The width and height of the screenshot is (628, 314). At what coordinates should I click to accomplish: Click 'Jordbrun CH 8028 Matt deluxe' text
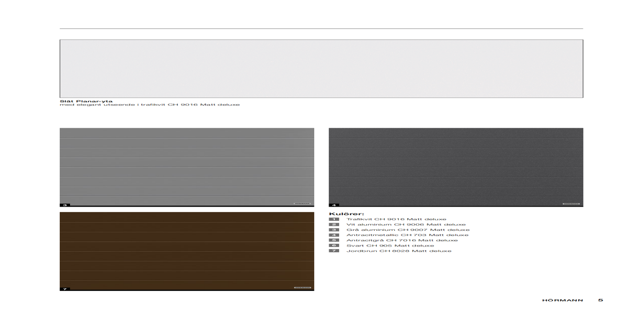[x=399, y=251]
